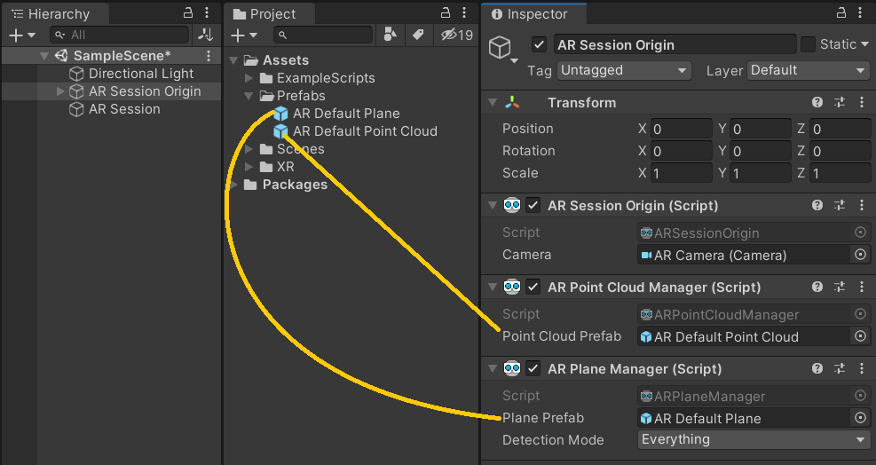Screen dimensions: 876x465
Task: Switch to the Inspector tab
Action: pyautogui.click(x=533, y=14)
